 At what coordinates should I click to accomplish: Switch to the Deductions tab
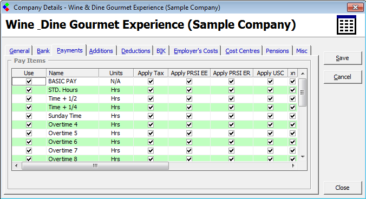[x=135, y=51]
